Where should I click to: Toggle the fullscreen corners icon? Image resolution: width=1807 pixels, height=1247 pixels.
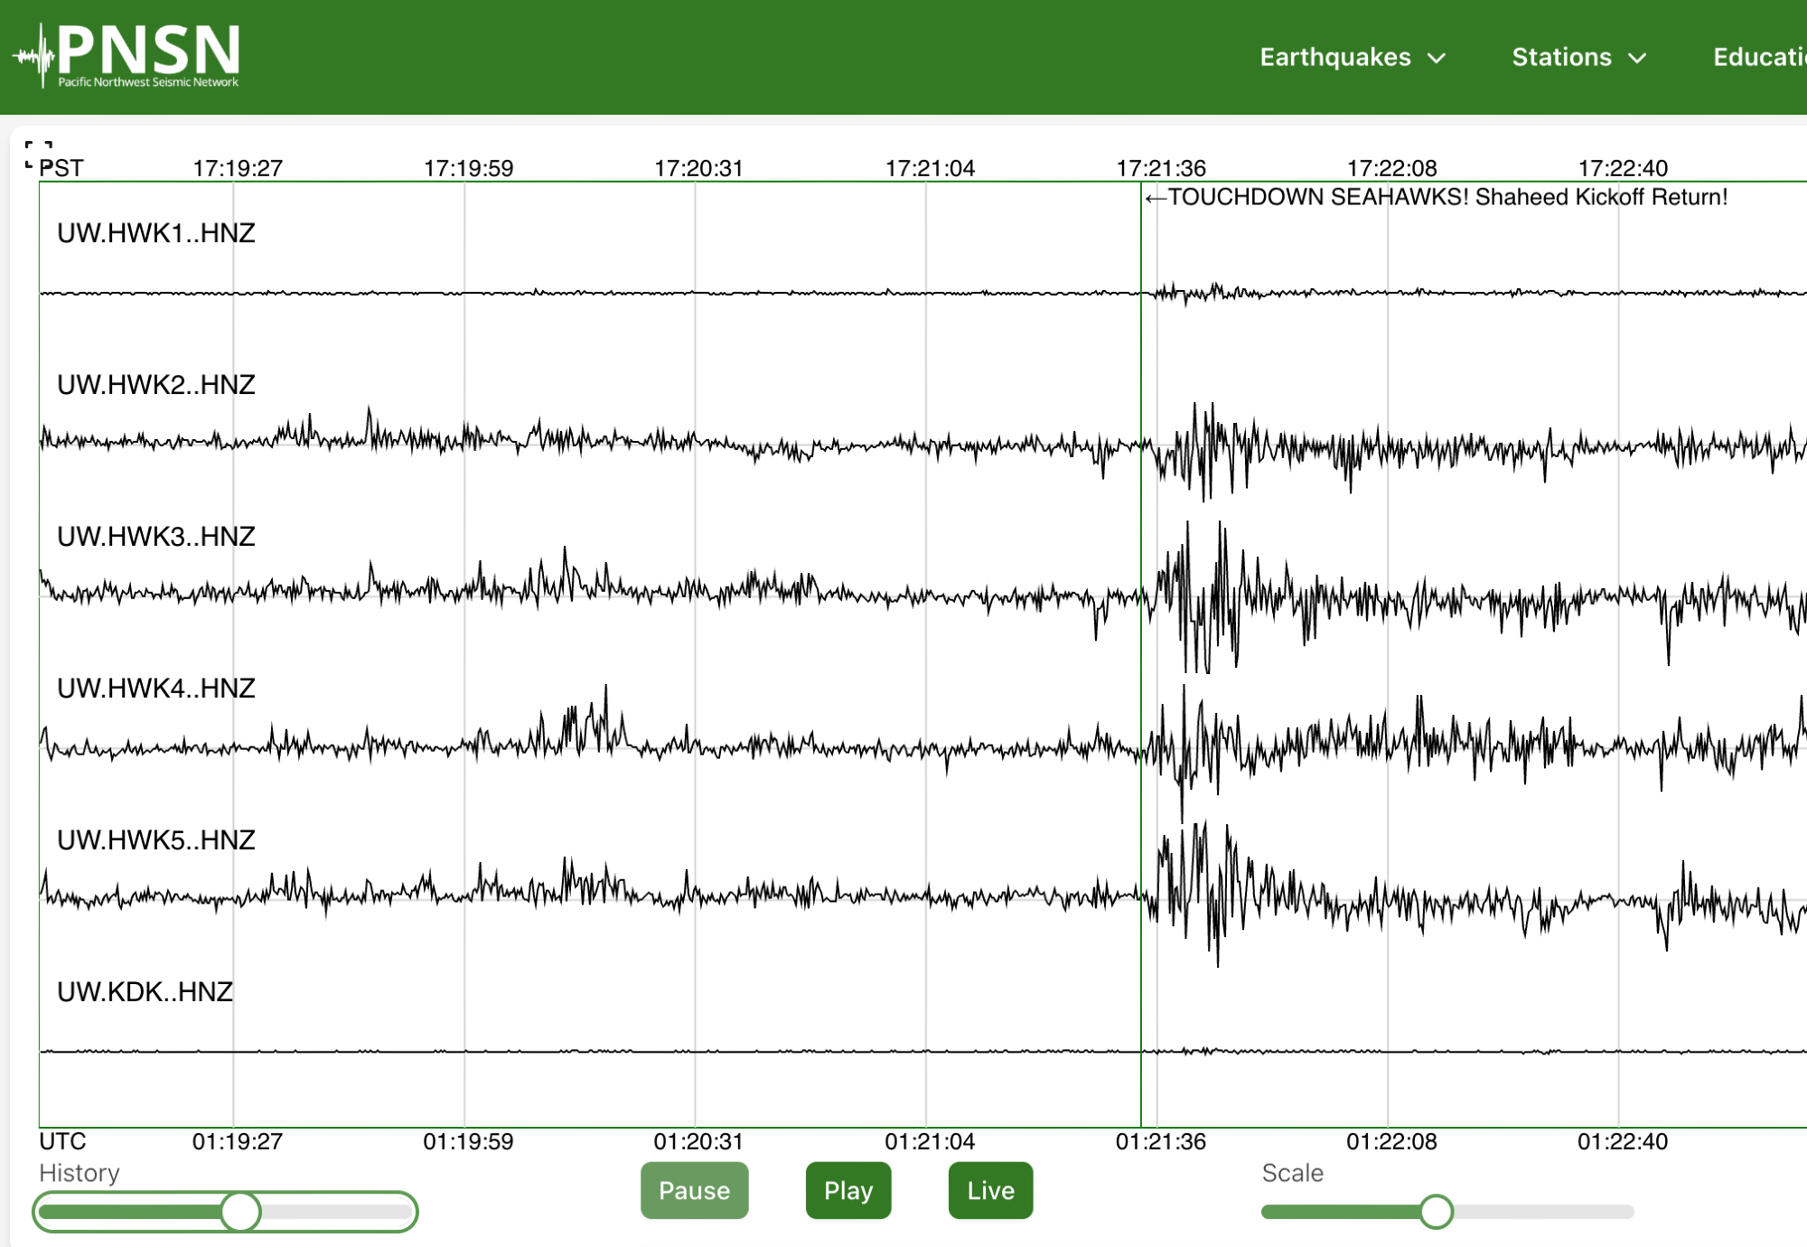tap(37, 155)
